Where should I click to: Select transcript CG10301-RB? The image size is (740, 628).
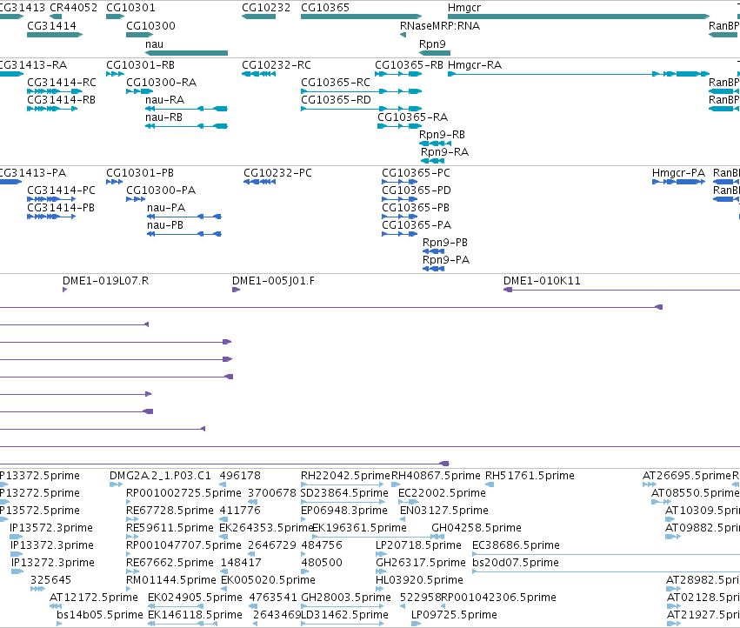(115, 74)
